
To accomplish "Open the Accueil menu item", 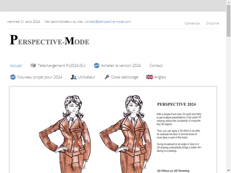I will point(16,65).
